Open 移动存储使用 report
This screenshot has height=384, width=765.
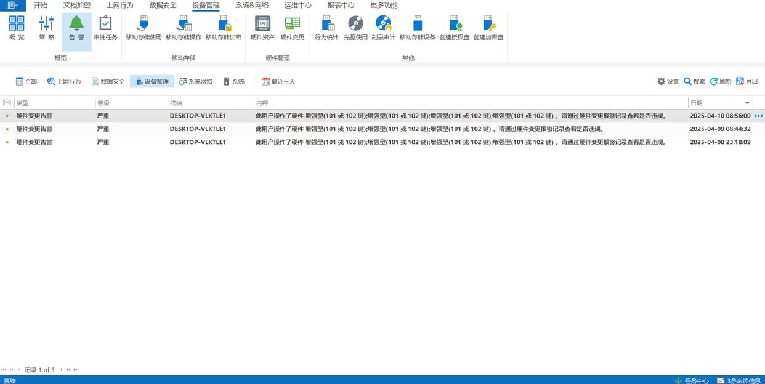pyautogui.click(x=144, y=29)
